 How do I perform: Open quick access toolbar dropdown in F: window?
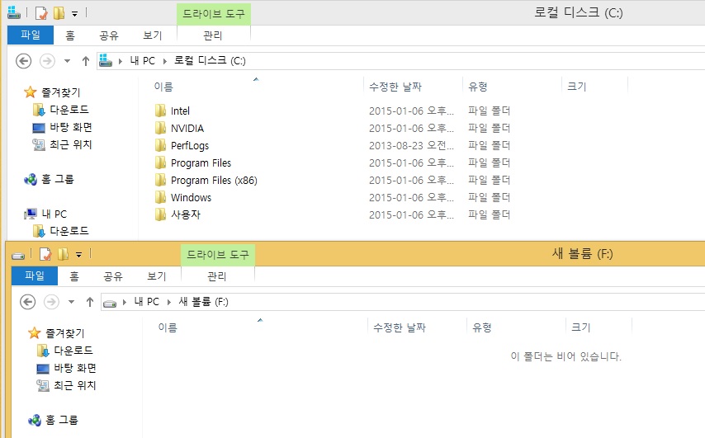78,255
